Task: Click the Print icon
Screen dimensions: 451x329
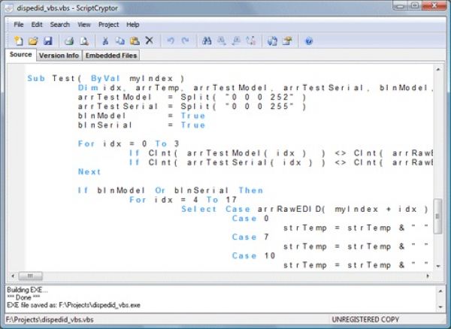Action: 69,41
